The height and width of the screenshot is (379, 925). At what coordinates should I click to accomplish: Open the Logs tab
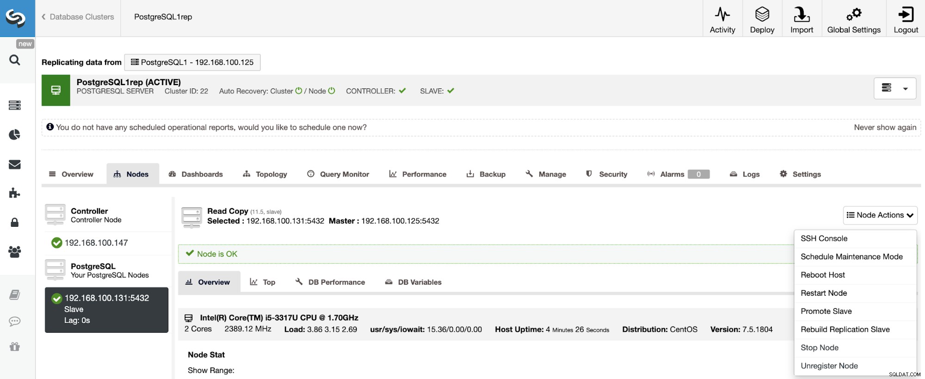[745, 174]
